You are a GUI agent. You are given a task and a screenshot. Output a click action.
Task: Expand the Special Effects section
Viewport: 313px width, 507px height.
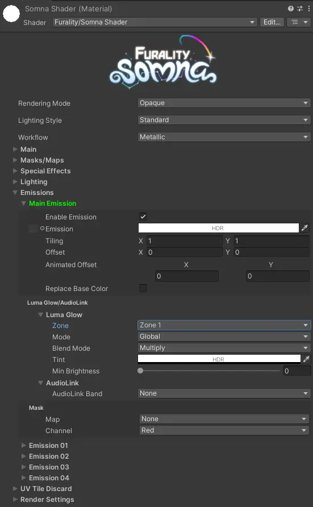pyautogui.click(x=15, y=171)
